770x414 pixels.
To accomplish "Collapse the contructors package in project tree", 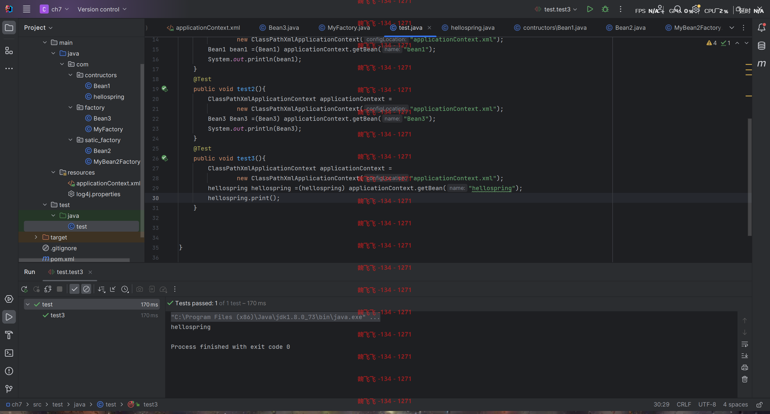I will click(70, 75).
